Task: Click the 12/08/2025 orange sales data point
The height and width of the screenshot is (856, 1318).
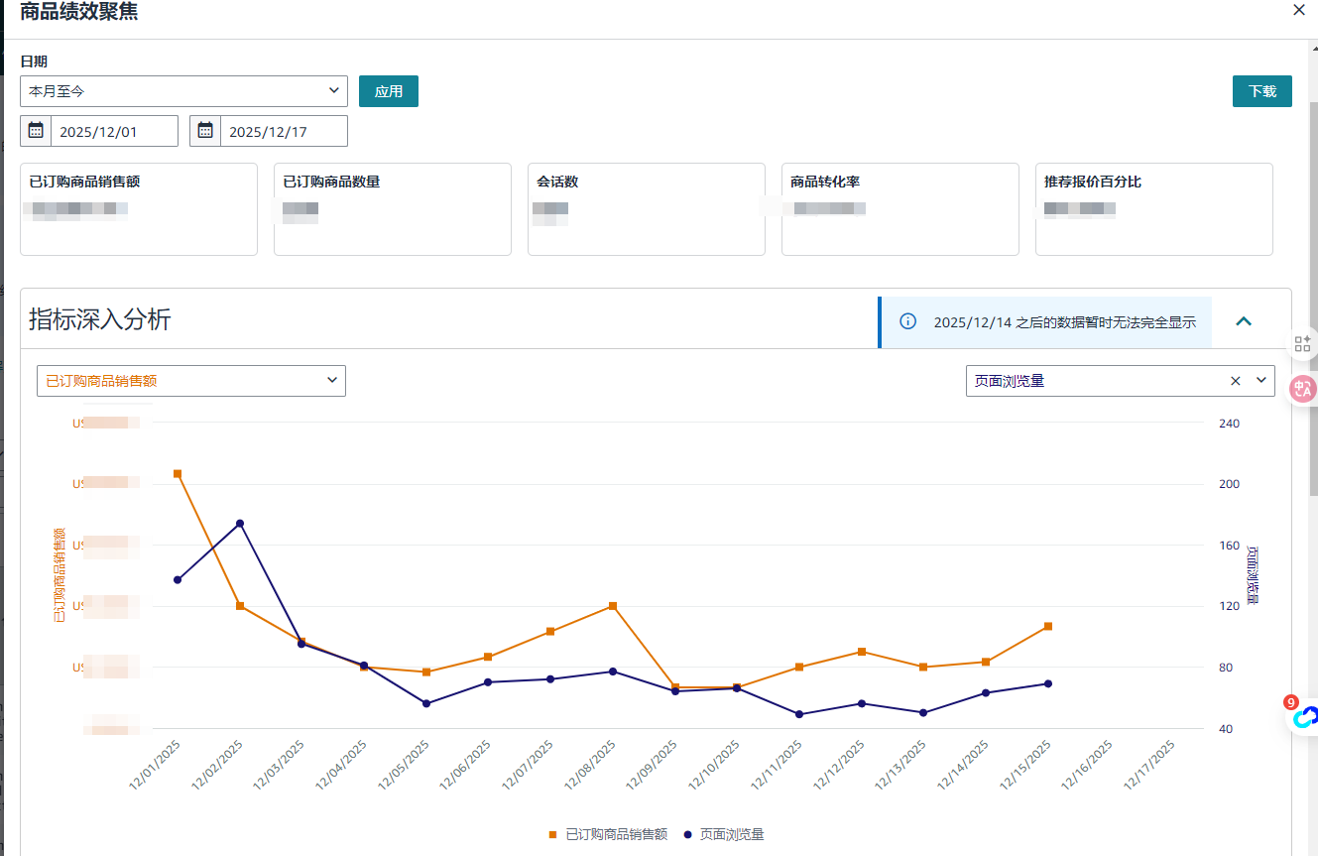Action: pos(613,606)
